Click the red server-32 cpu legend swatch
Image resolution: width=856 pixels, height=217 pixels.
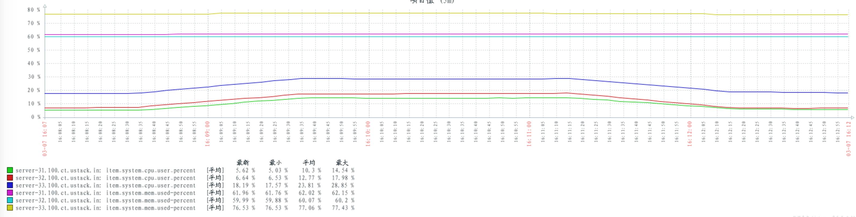[x=10, y=178]
